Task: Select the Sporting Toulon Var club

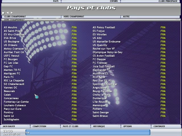Action: 105,84
